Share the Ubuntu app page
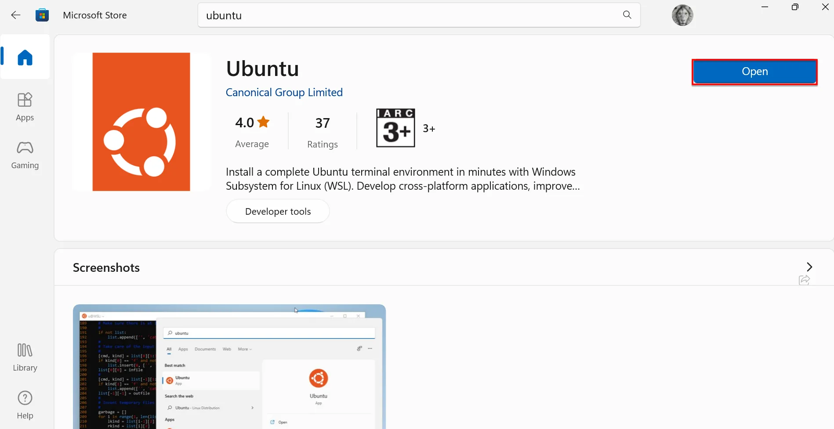The width and height of the screenshot is (834, 429). pos(804,280)
